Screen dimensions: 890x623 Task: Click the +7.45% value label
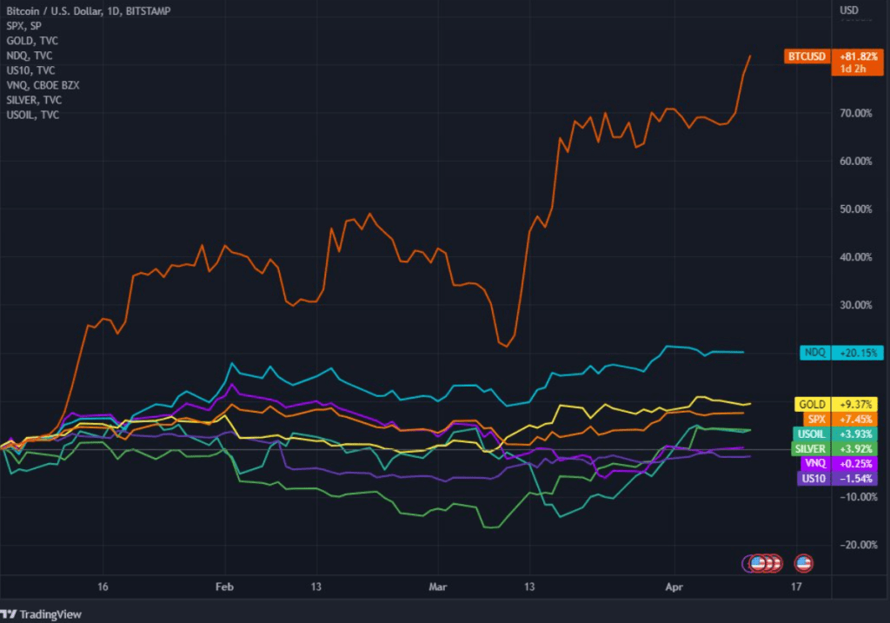tap(855, 419)
